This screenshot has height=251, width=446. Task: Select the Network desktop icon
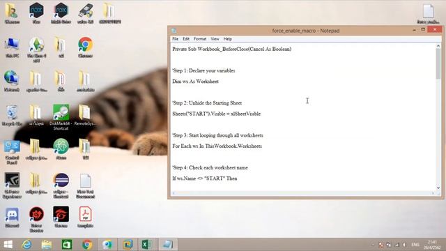coord(12,81)
